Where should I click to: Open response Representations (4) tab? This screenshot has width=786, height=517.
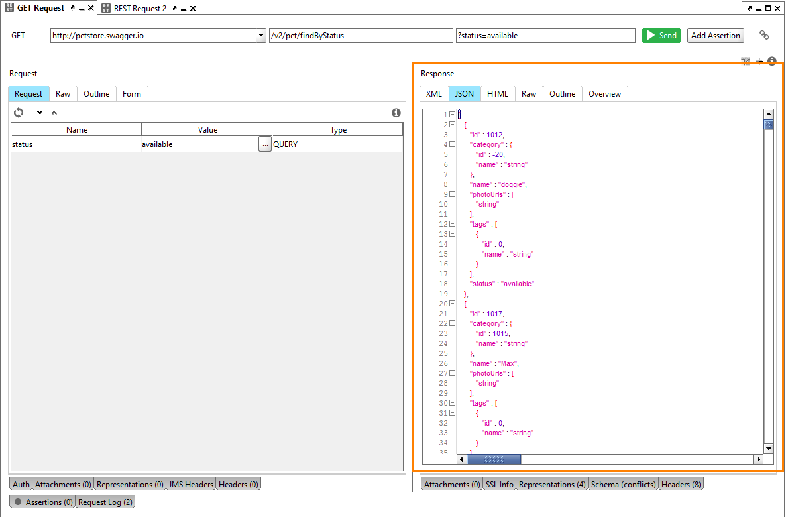(x=552, y=484)
